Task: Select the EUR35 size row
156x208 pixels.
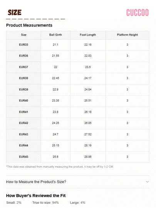Action: [x=77, y=45]
